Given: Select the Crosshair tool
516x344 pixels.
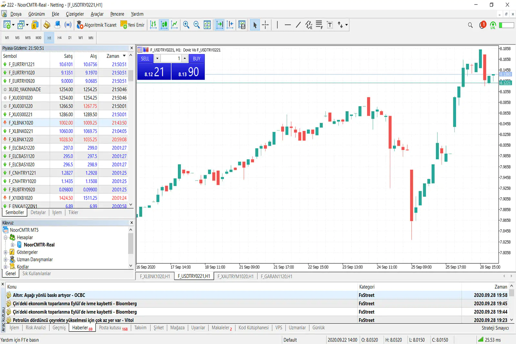Looking at the screenshot, I should (x=265, y=25).
